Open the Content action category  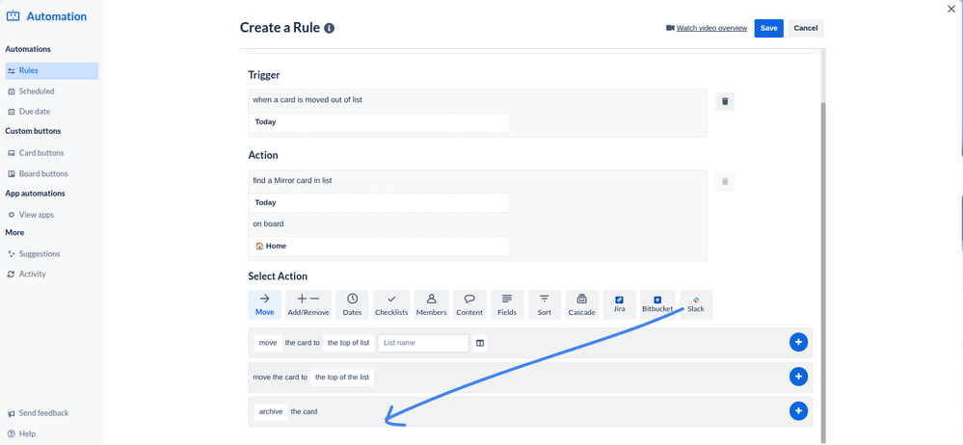point(469,304)
